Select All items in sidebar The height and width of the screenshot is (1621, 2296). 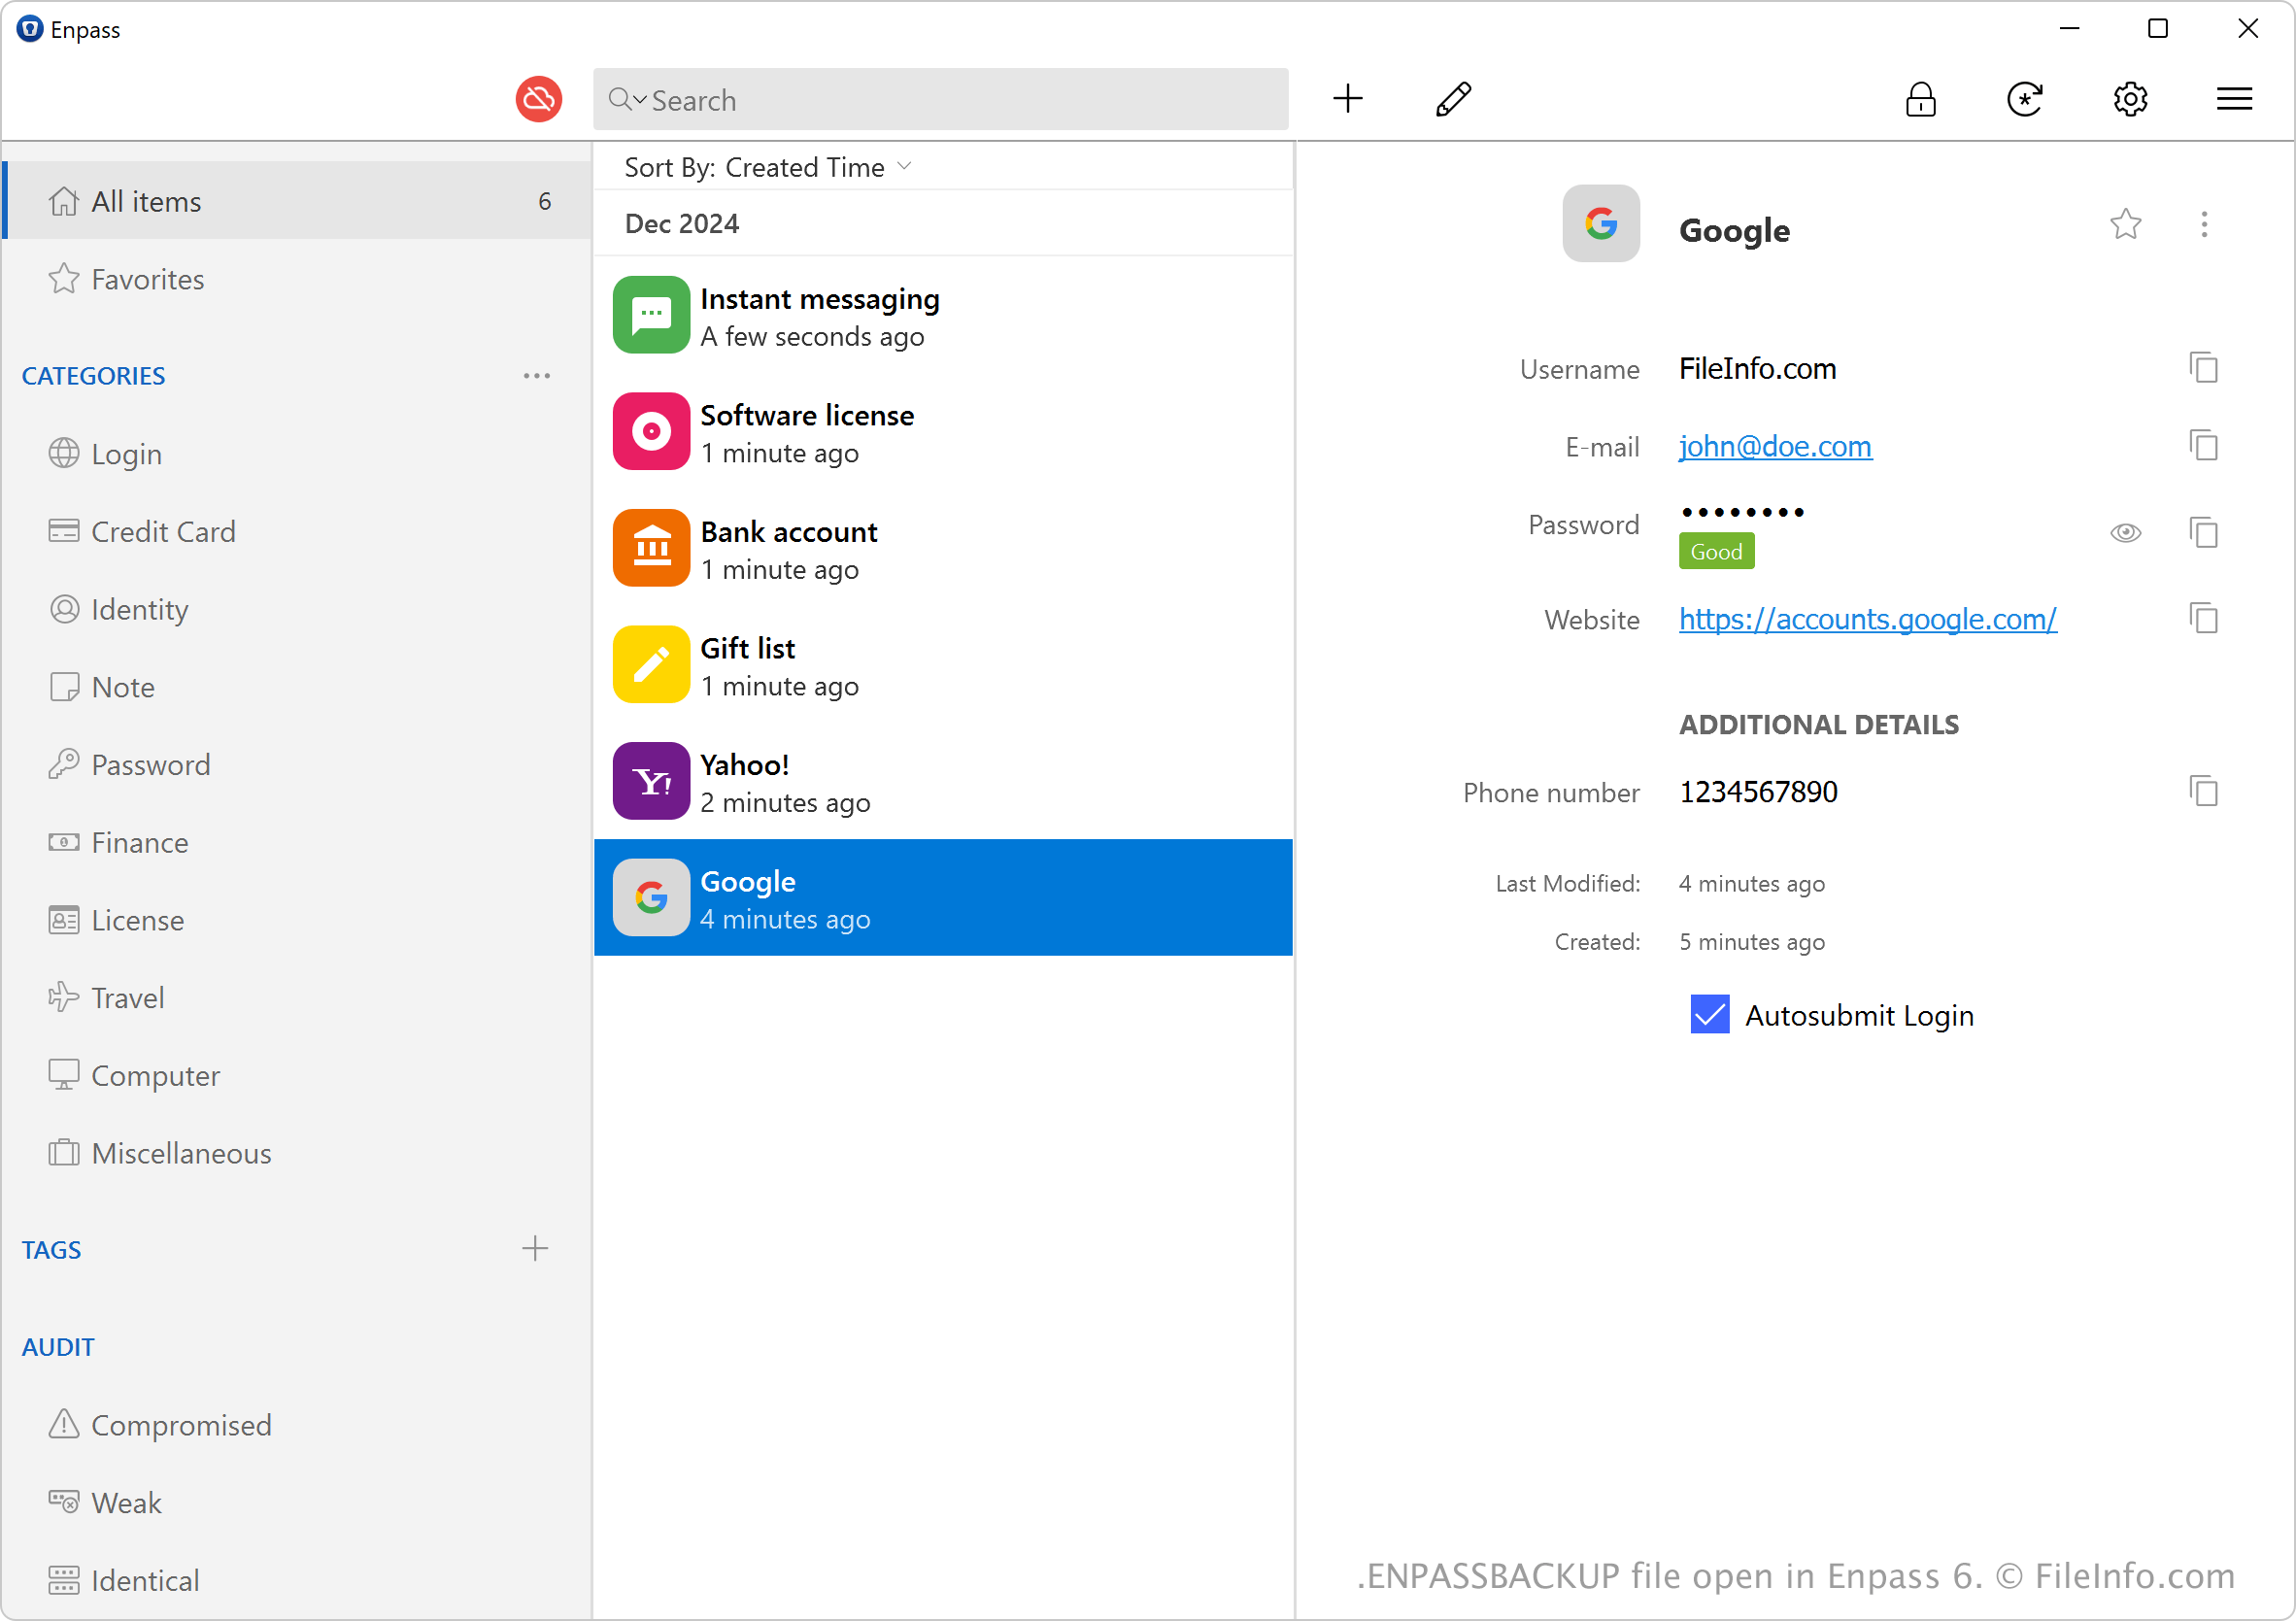(298, 201)
